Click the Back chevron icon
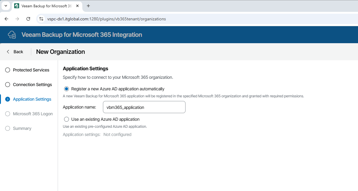The image size is (358, 191). point(8,52)
